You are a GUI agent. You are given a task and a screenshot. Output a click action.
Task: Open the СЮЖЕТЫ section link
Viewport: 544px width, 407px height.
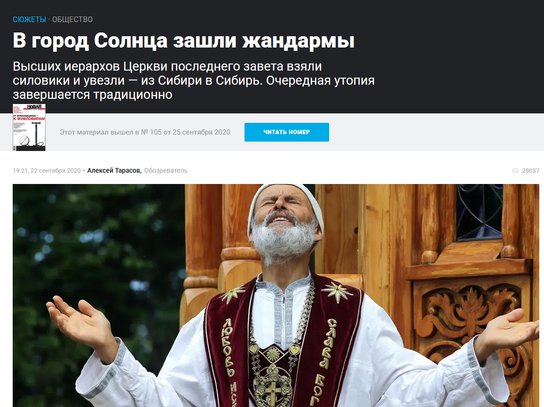29,19
